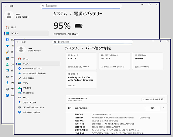Collapse the device specifications section chevron
173x137 pixels.
click(x=163, y=108)
